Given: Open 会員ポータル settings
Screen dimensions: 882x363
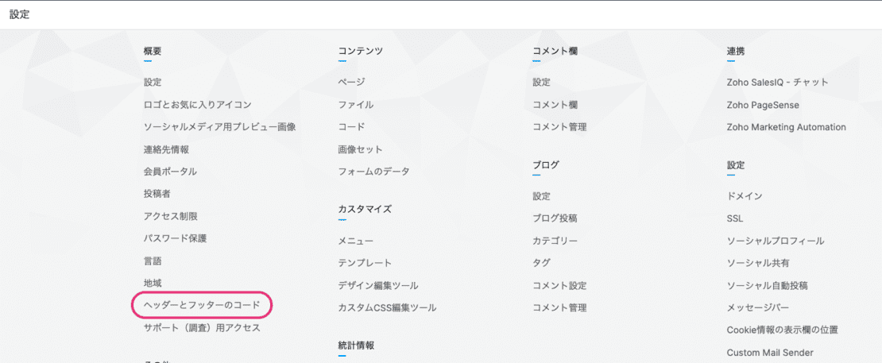Looking at the screenshot, I should point(170,172).
